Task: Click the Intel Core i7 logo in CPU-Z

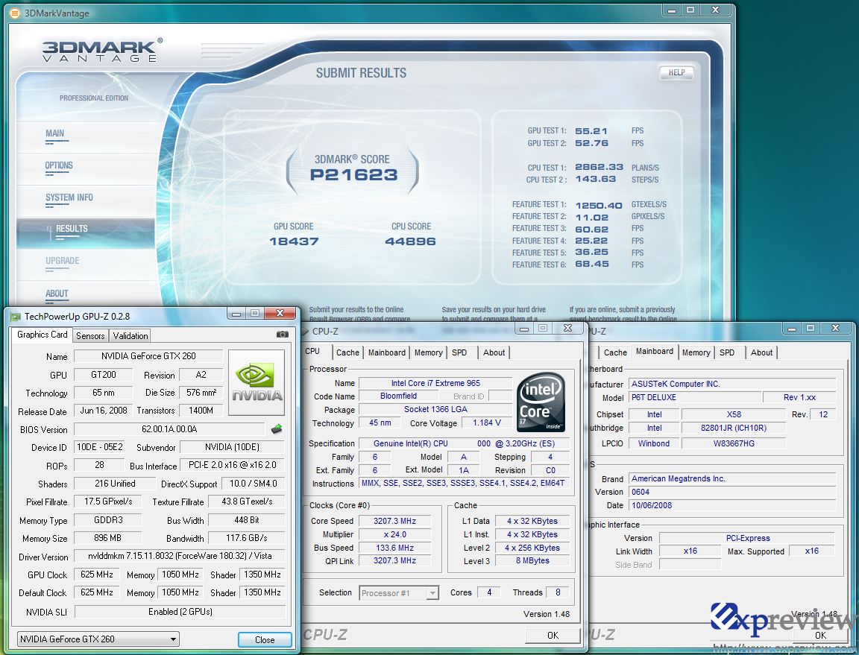Action: tap(541, 402)
